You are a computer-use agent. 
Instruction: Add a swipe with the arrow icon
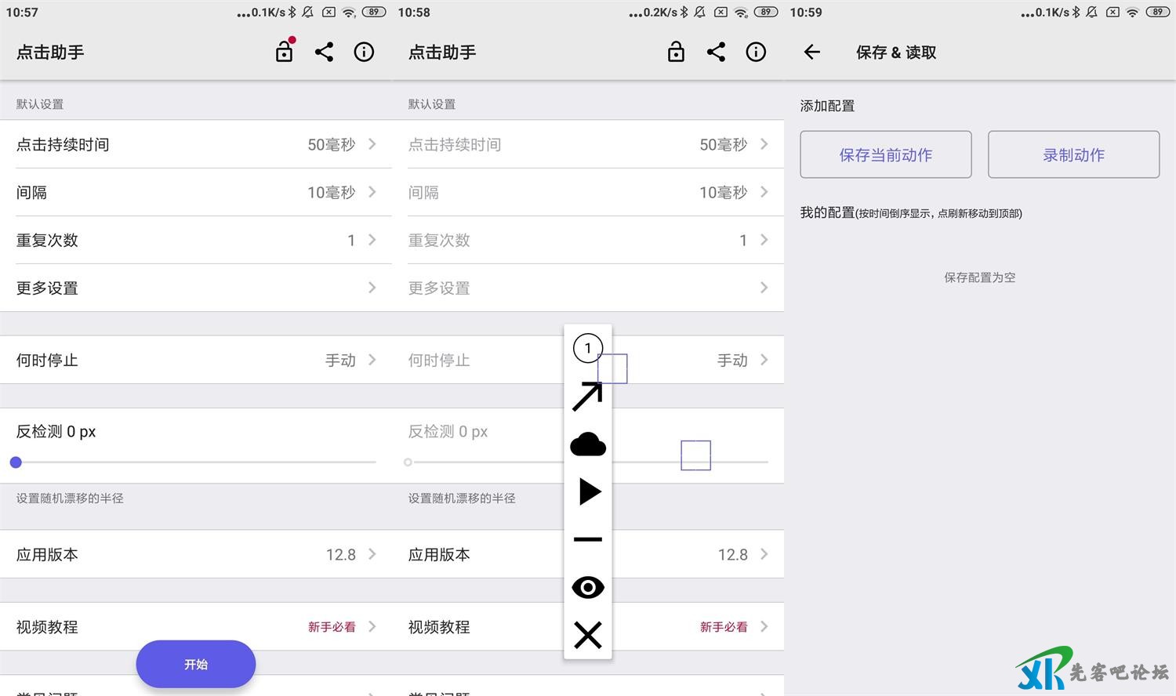point(587,397)
